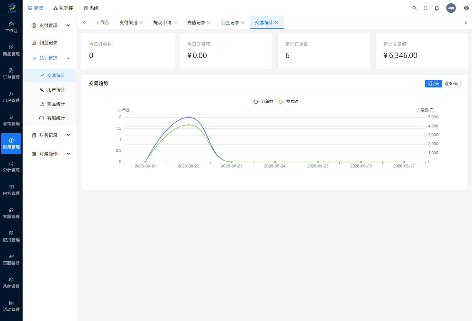Toggle 交易额 series in chart legend
This screenshot has height=321, width=472.
click(287, 102)
